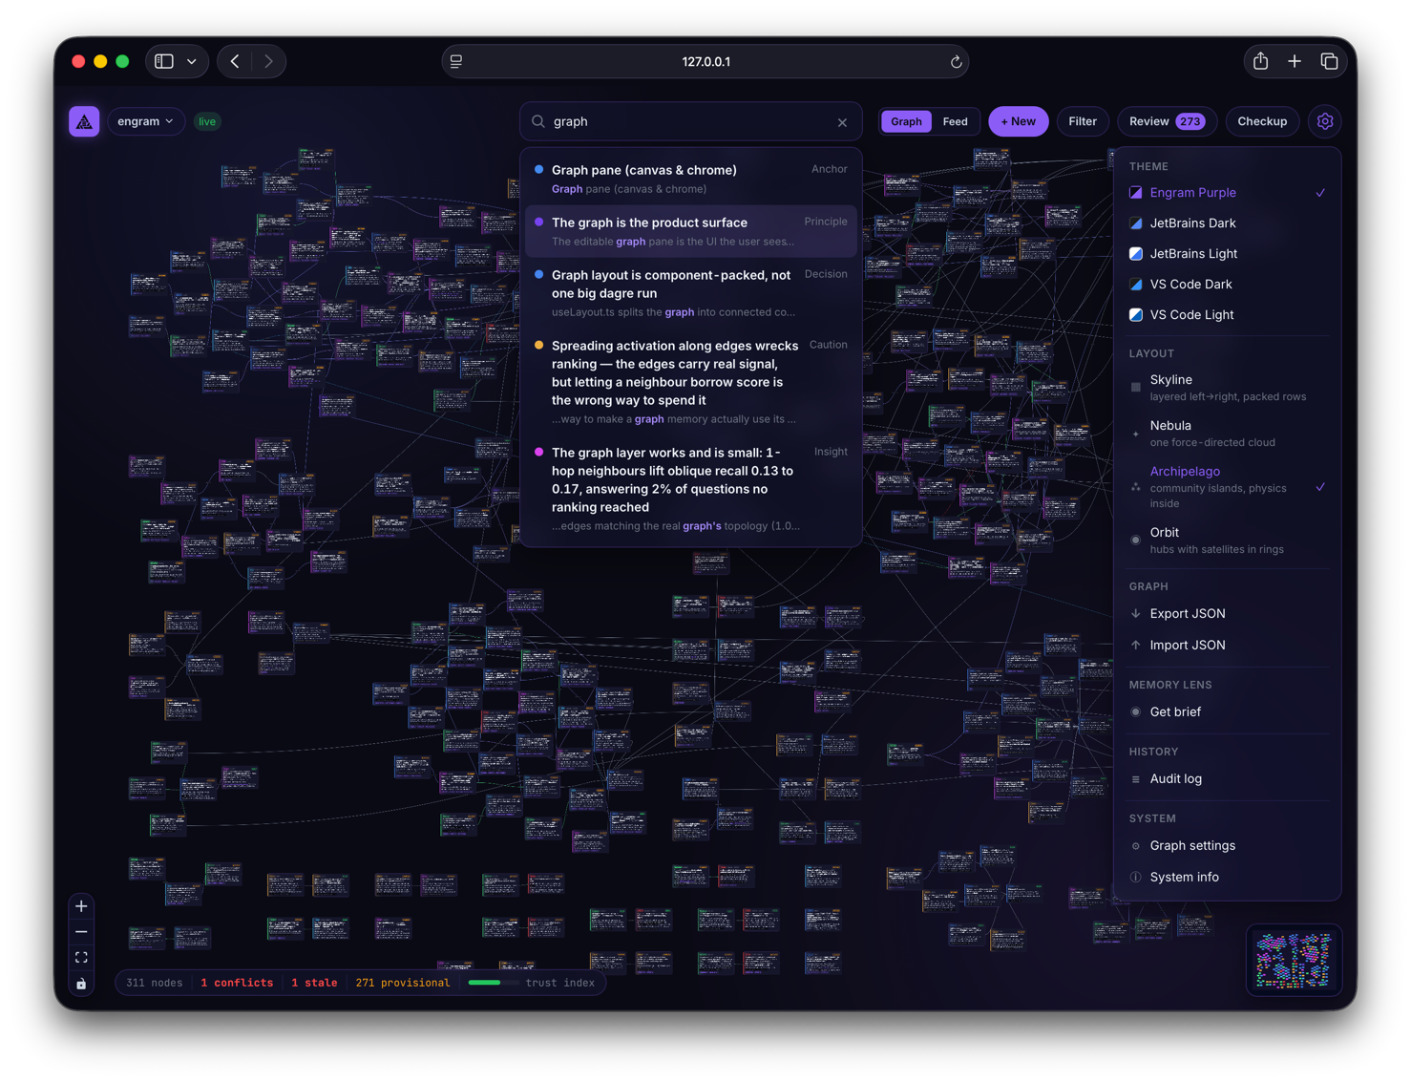Click the Import JSON up-arrow icon
The height and width of the screenshot is (1082, 1411).
tap(1136, 645)
